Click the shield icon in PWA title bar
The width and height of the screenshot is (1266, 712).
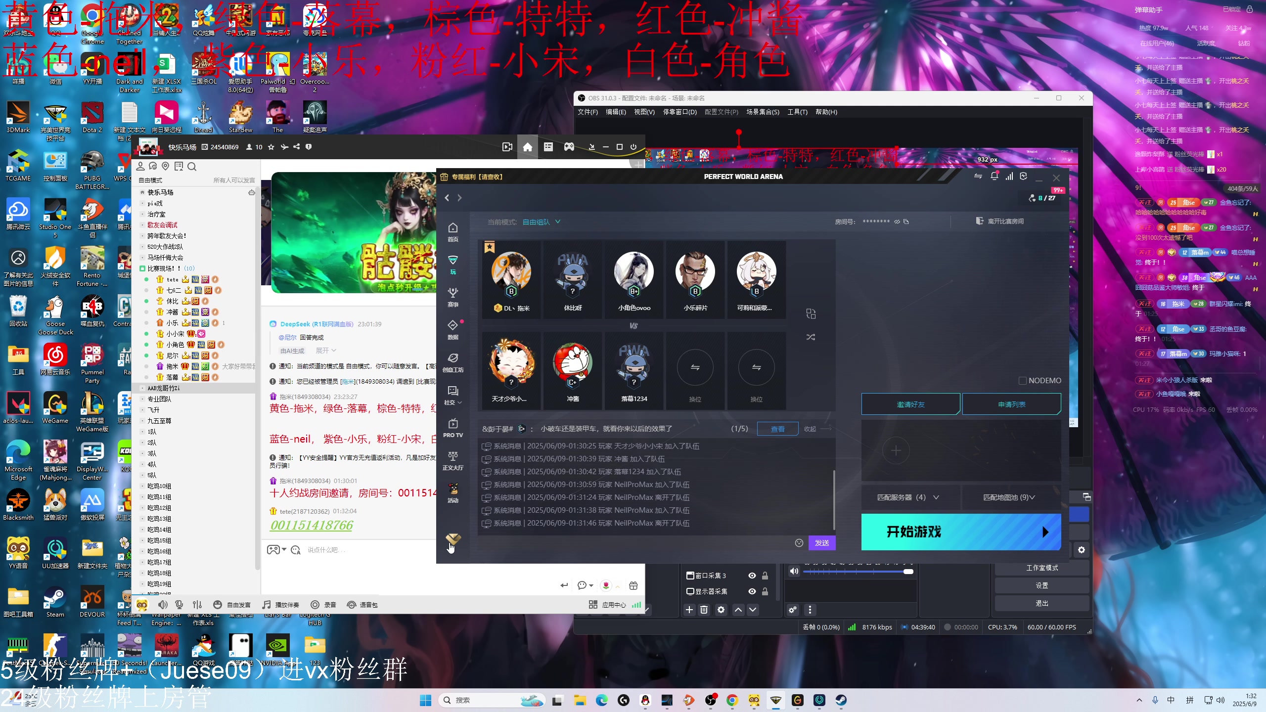(x=1023, y=177)
